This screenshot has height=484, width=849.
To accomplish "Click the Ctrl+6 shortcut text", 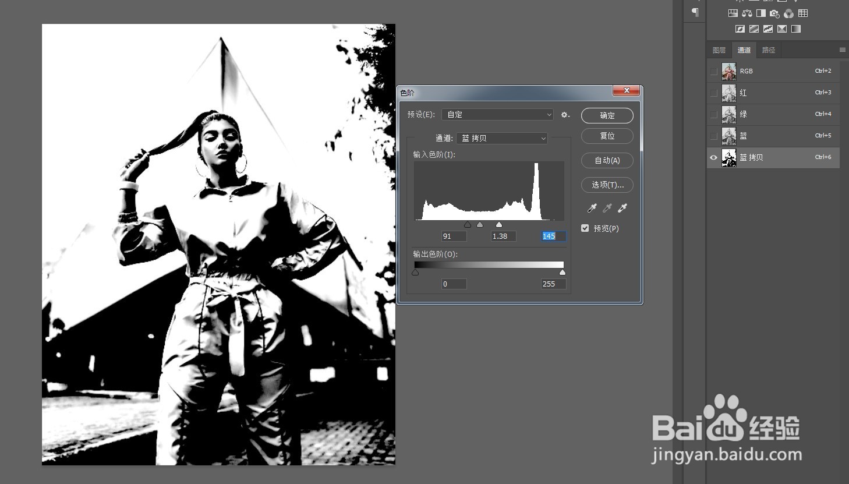I will (x=823, y=157).
